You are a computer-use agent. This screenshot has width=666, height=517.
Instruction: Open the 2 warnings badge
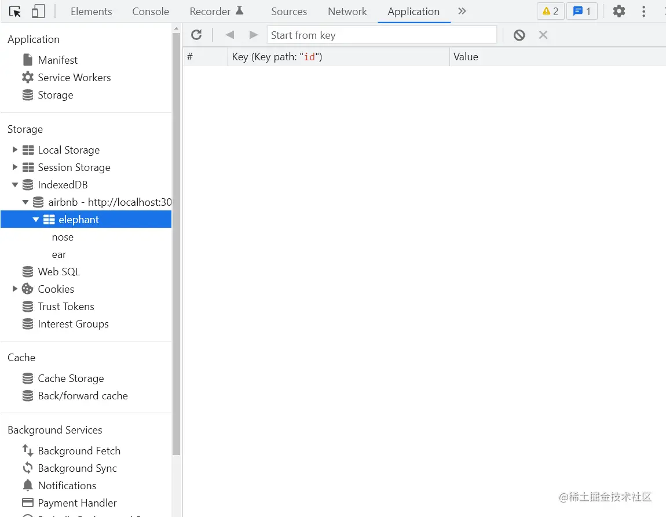551,12
